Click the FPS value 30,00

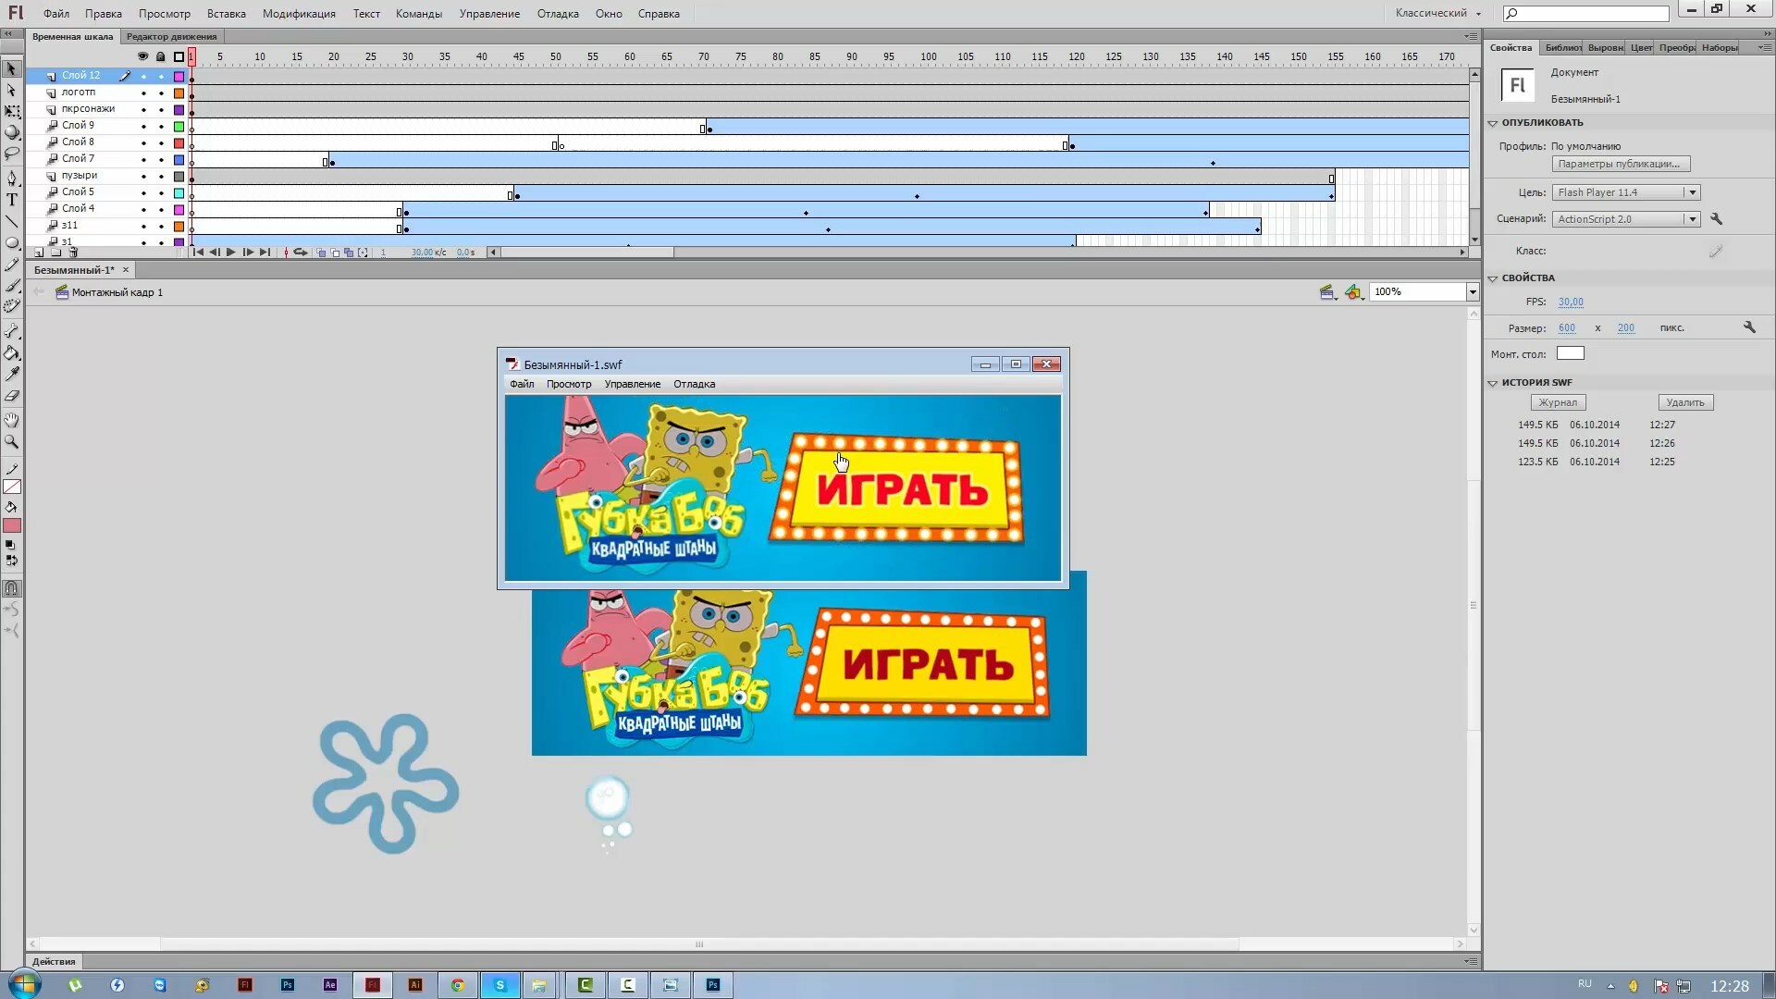tap(1571, 302)
